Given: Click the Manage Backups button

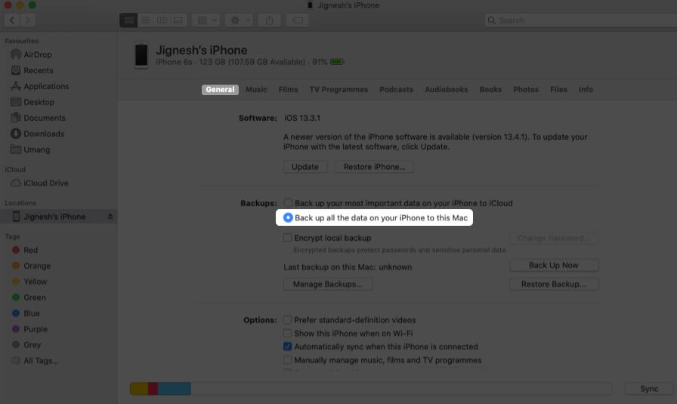Looking at the screenshot, I should [x=328, y=284].
